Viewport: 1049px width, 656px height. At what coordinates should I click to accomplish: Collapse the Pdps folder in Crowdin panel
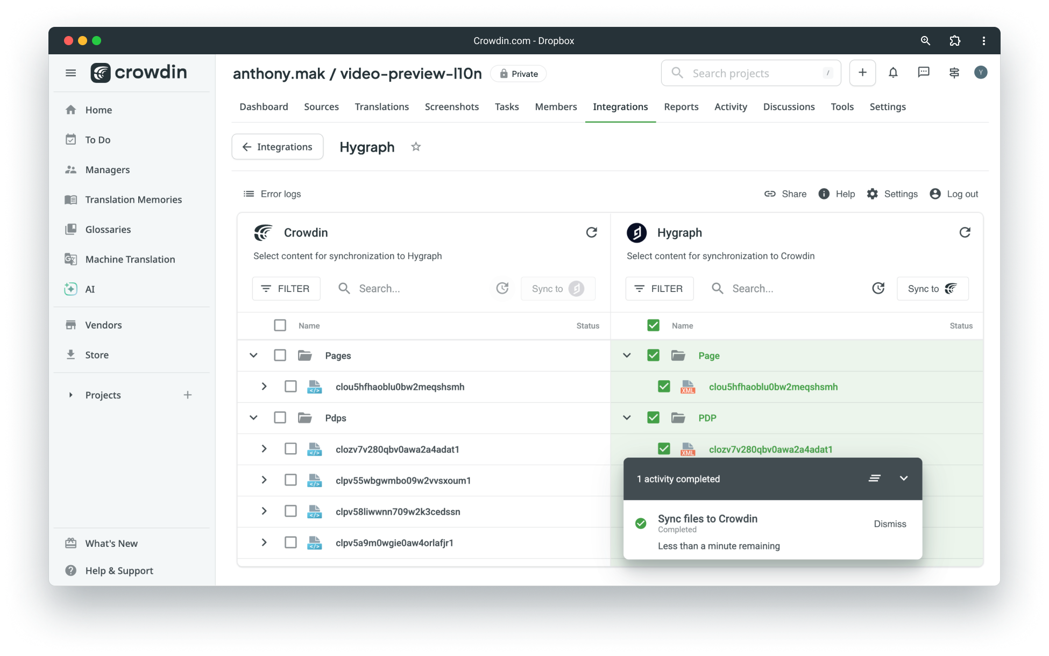click(253, 418)
